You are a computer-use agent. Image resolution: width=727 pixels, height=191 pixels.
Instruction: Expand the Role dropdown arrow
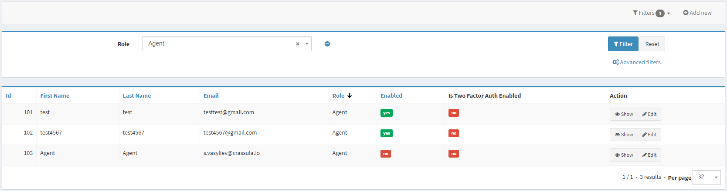coord(307,44)
